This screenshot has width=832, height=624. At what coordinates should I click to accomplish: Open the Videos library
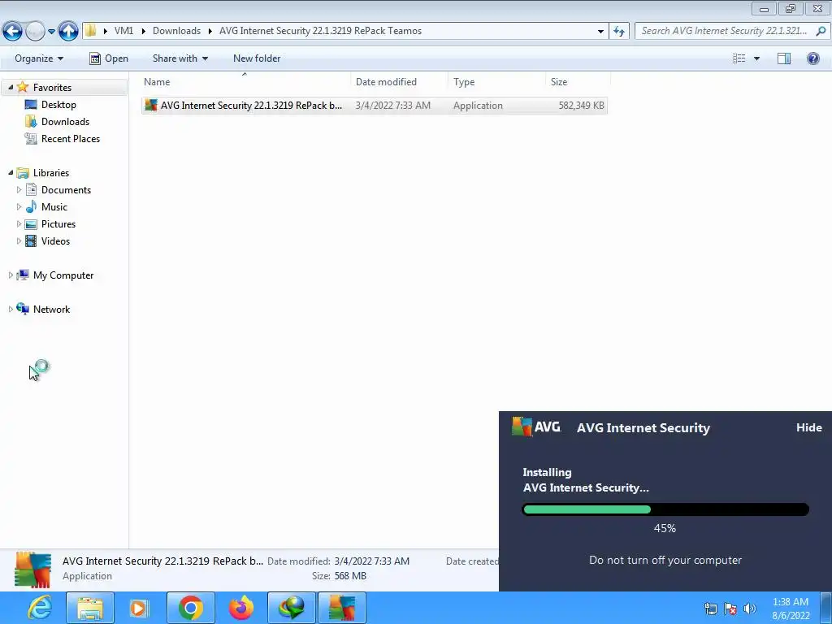coord(56,240)
